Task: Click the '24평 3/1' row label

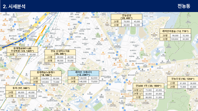Action: pyautogui.click(x=138, y=94)
